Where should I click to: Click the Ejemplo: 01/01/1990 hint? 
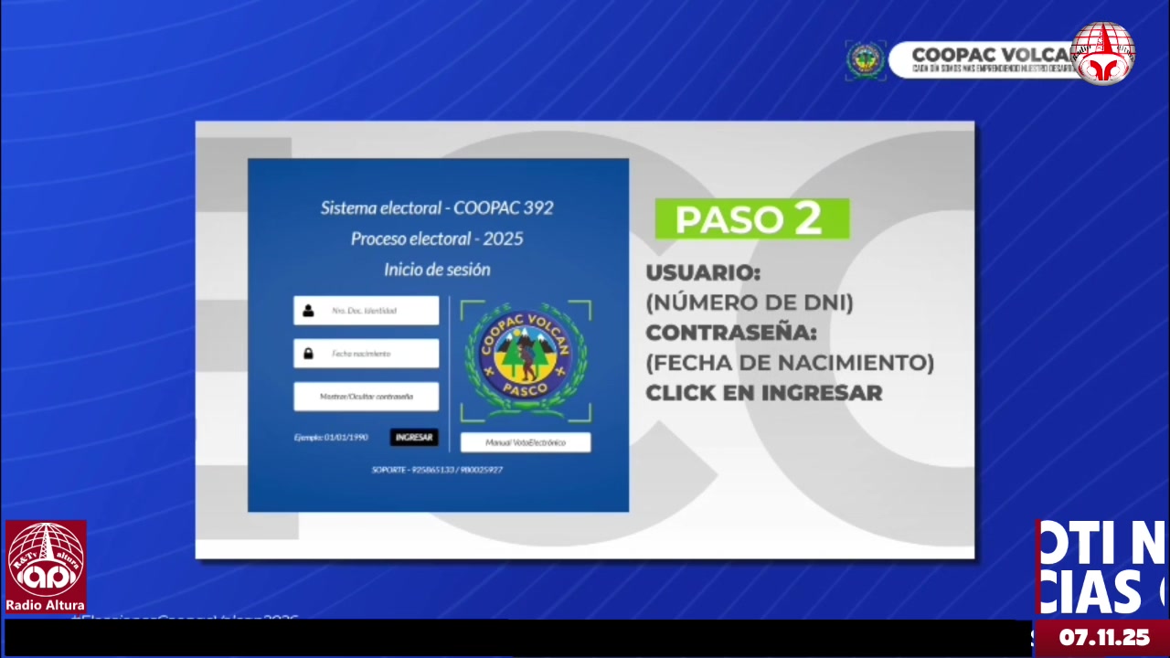coord(331,438)
